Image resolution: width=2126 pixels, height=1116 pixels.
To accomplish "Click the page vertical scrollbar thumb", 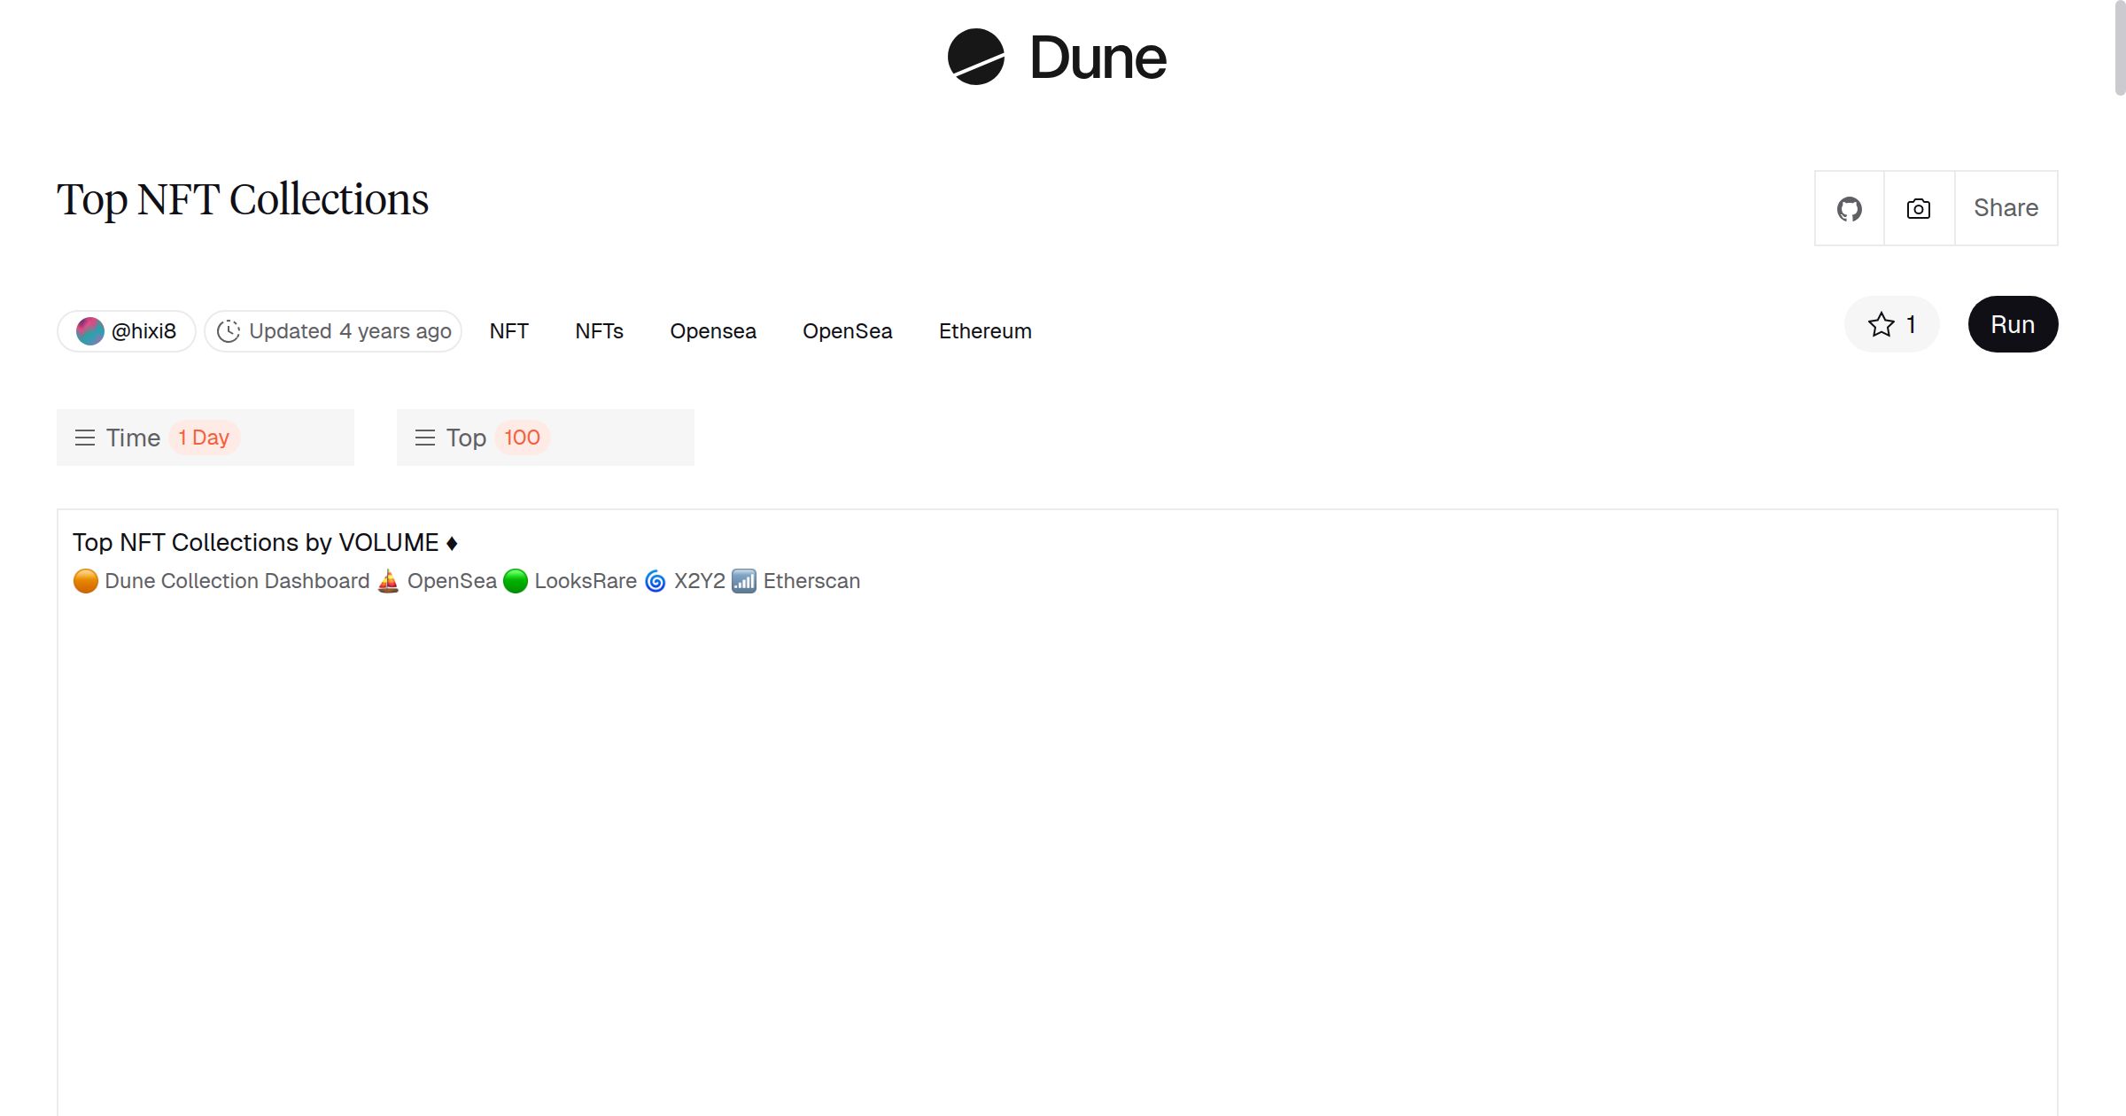I will [x=2119, y=49].
